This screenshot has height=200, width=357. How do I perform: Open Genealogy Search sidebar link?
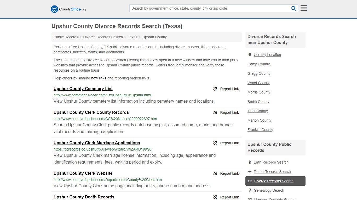click(x=269, y=190)
